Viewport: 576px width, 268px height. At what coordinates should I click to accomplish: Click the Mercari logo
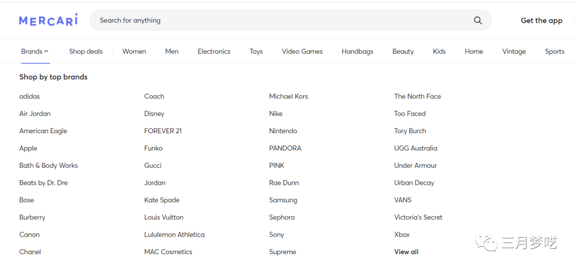tap(48, 20)
